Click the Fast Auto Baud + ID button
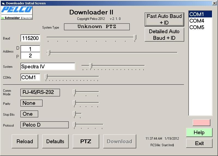This screenshot has width=218, height=156. pos(164,19)
